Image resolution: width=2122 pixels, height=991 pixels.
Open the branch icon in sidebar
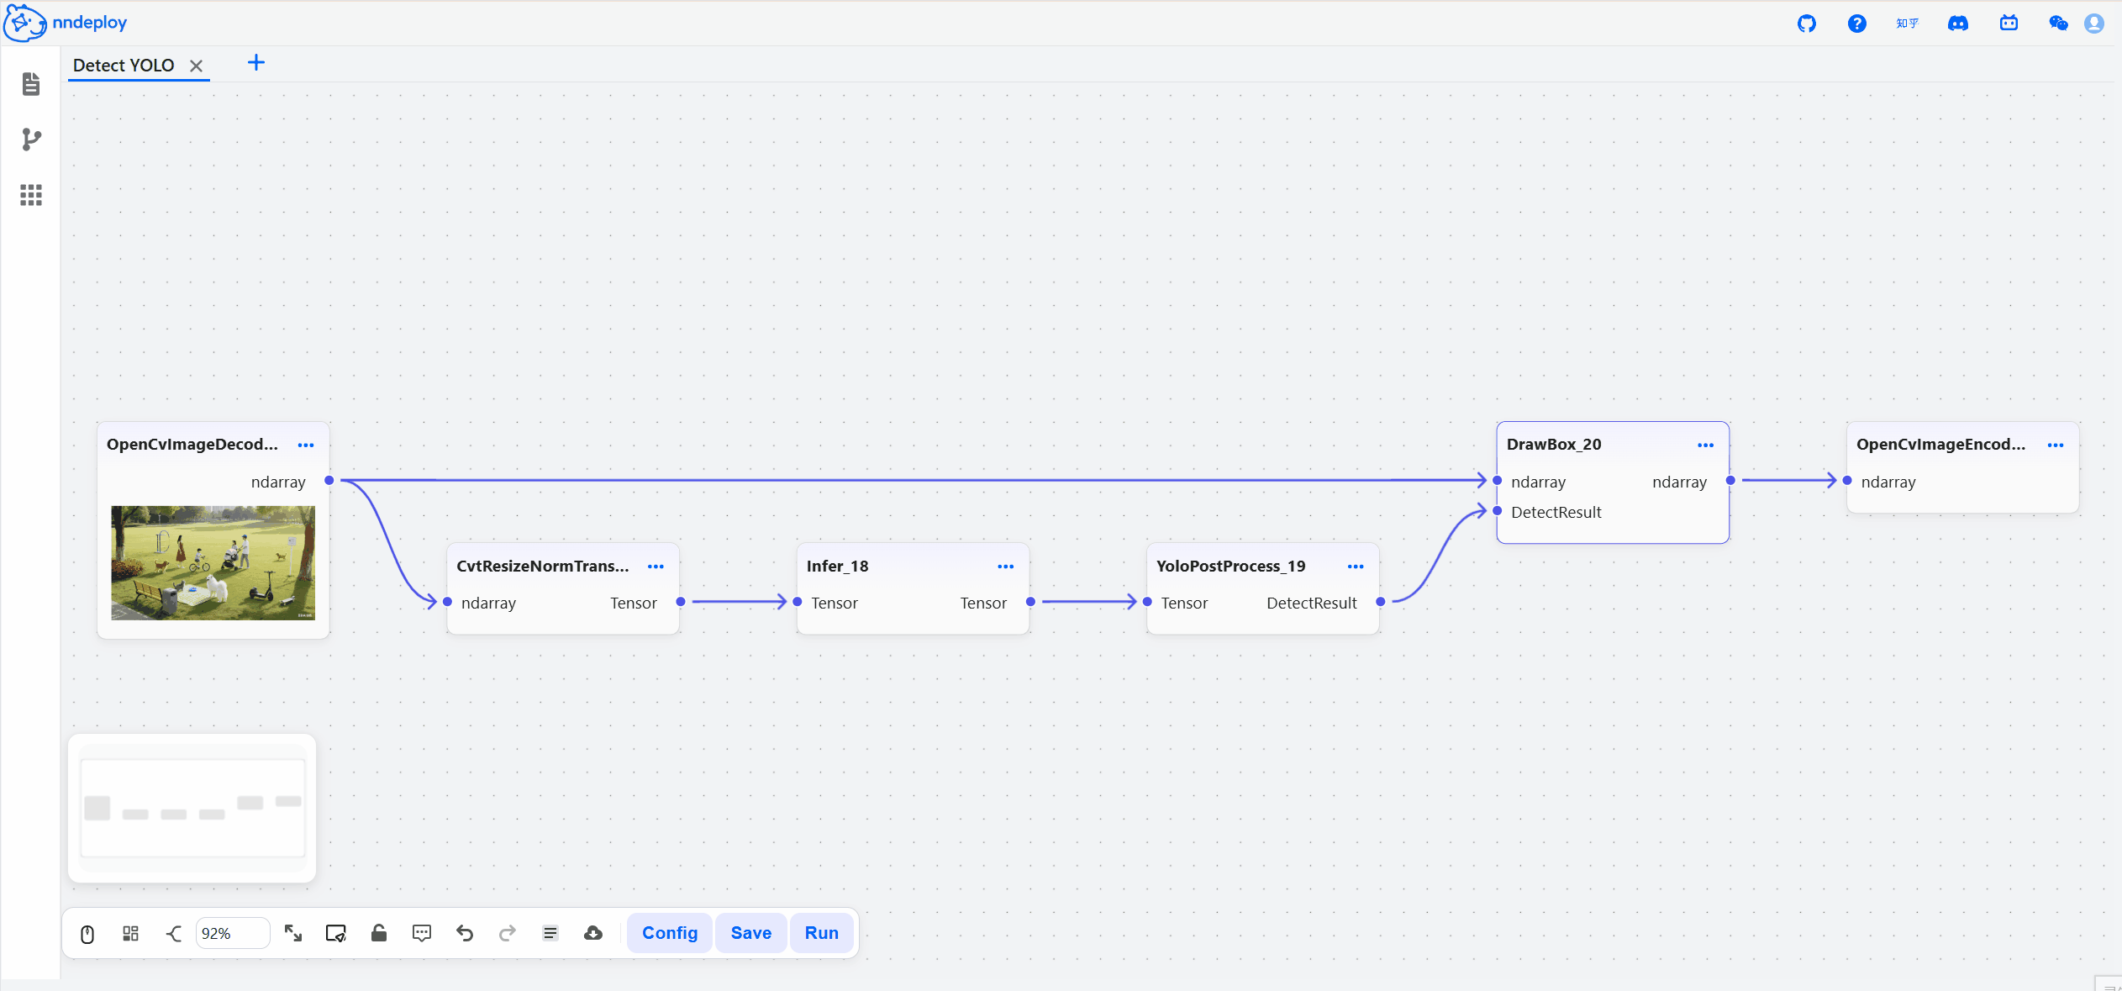tap(31, 140)
